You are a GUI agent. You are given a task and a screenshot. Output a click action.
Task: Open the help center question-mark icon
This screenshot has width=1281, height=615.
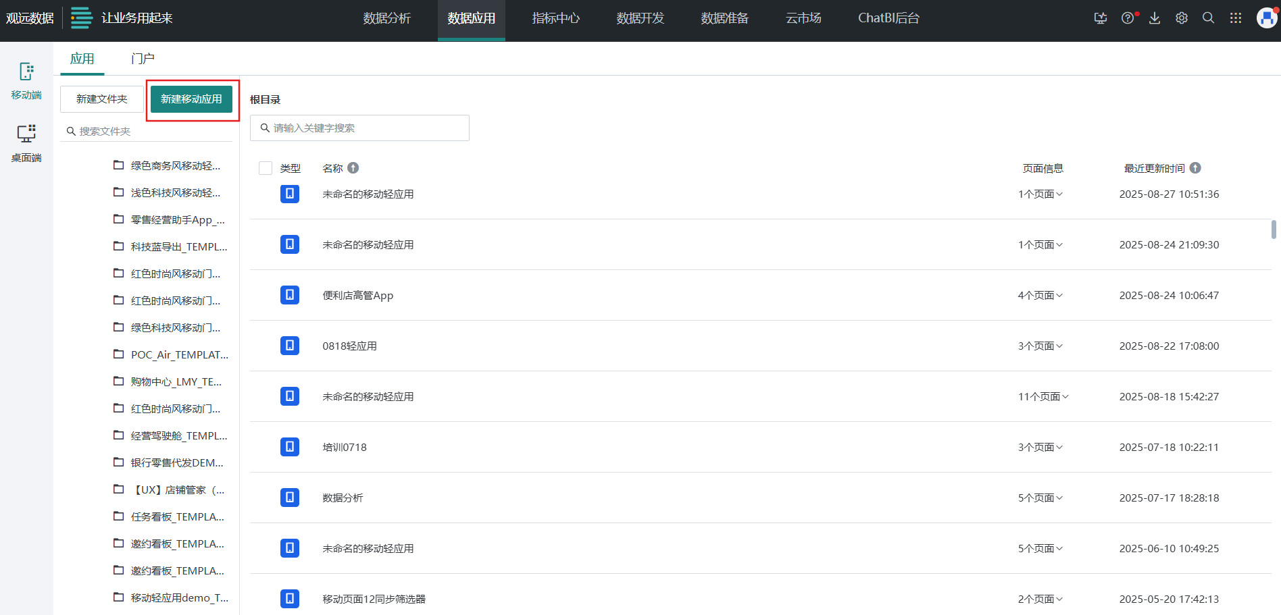point(1128,18)
